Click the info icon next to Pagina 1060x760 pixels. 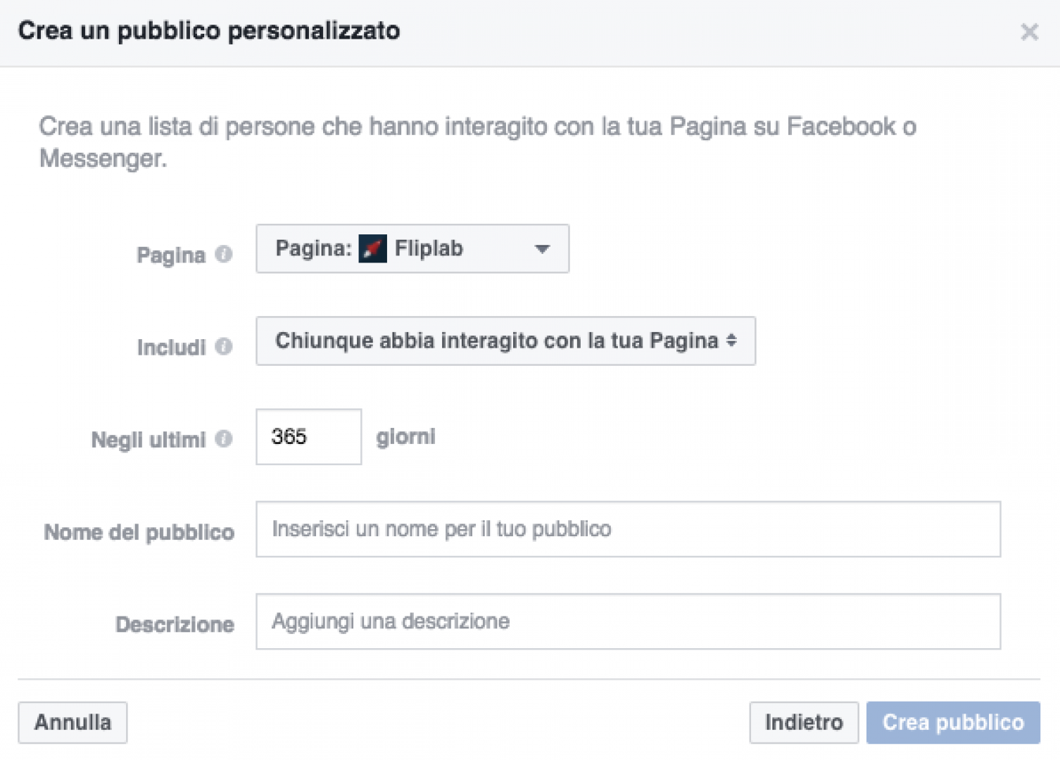coord(224,254)
